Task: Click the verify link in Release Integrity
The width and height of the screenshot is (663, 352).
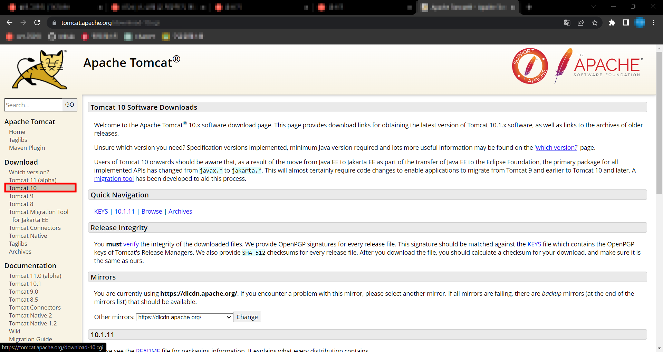Action: [x=131, y=244]
